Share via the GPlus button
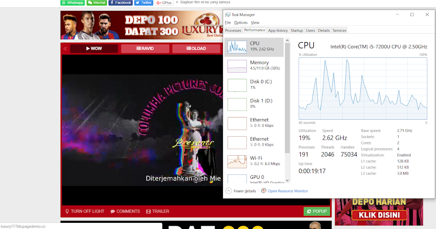 click(164, 3)
